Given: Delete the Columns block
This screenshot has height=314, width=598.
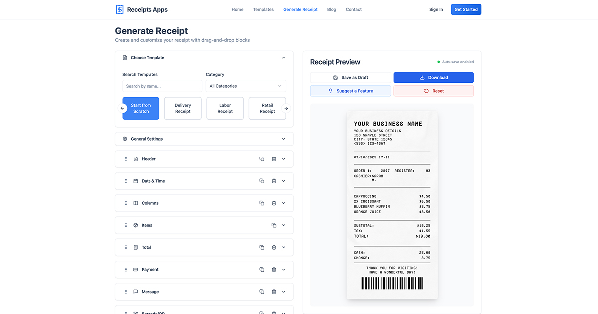Looking at the screenshot, I should point(274,203).
